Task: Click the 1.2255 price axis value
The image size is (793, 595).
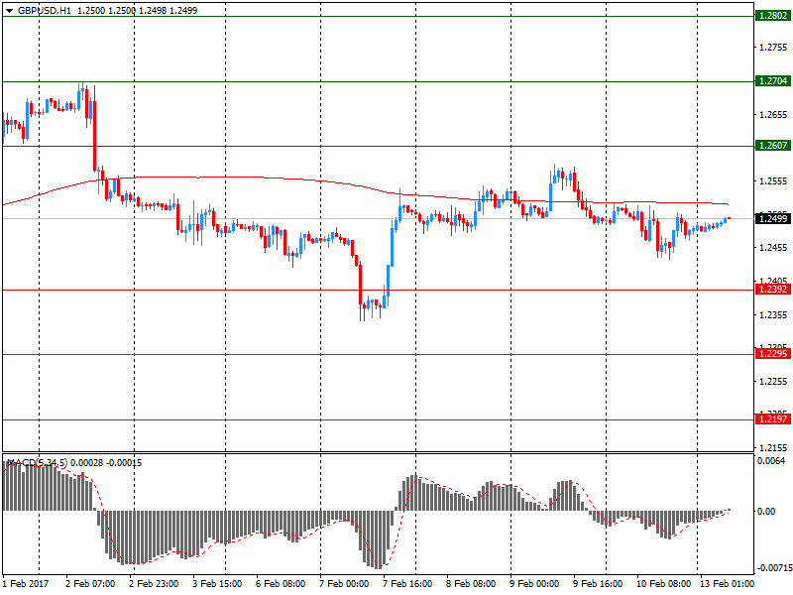Action: click(x=773, y=382)
